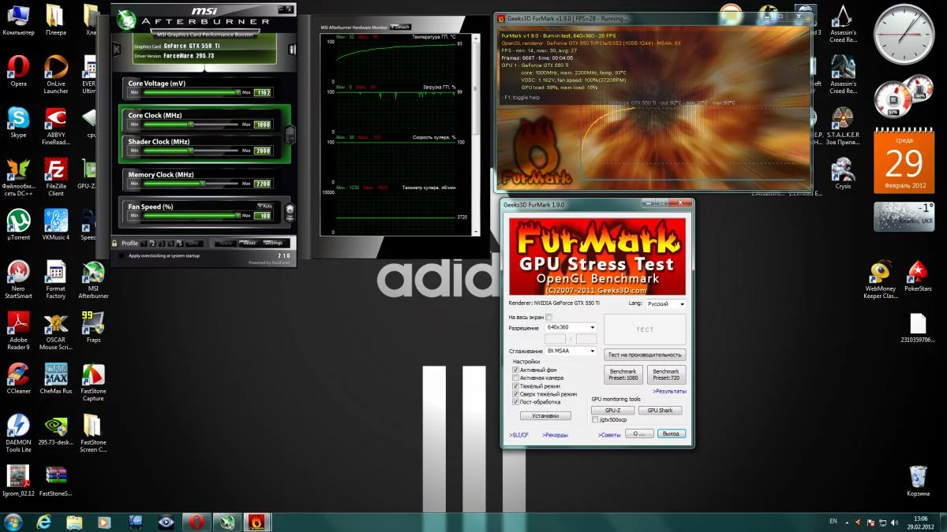Enable the 'Активная камера' checkbox
The height and width of the screenshot is (532, 947).
[515, 378]
